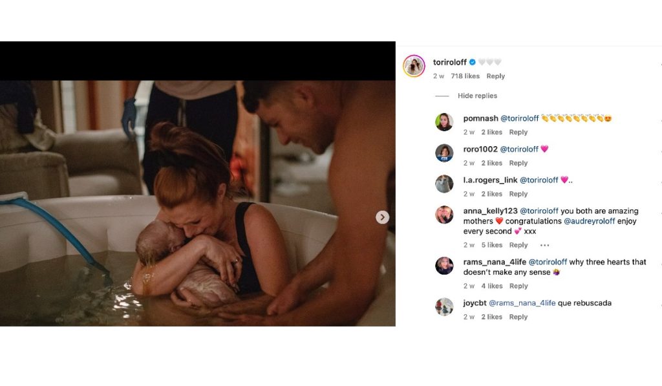Open joycbt commenter avatar

pyautogui.click(x=444, y=306)
